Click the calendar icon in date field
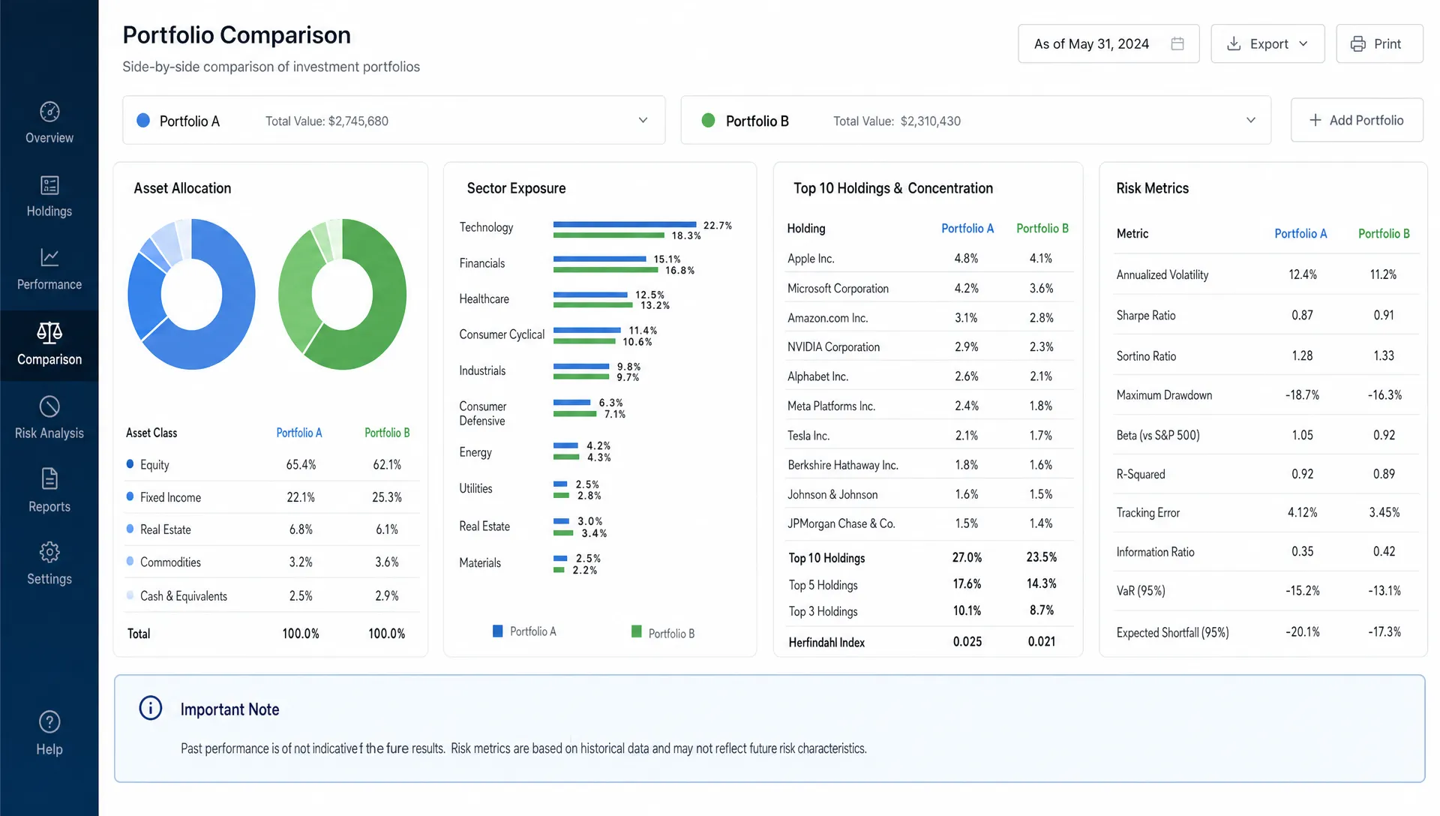Image resolution: width=1440 pixels, height=816 pixels. pyautogui.click(x=1177, y=43)
